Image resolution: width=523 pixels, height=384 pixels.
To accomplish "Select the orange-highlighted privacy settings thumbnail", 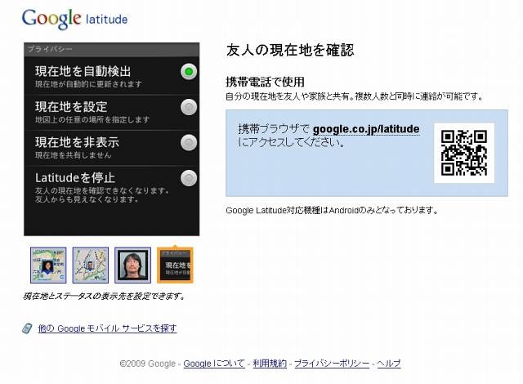I will pyautogui.click(x=175, y=265).
